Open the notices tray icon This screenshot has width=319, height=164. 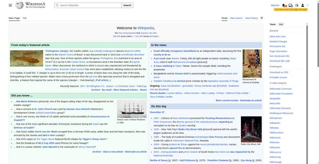coord(290,6)
